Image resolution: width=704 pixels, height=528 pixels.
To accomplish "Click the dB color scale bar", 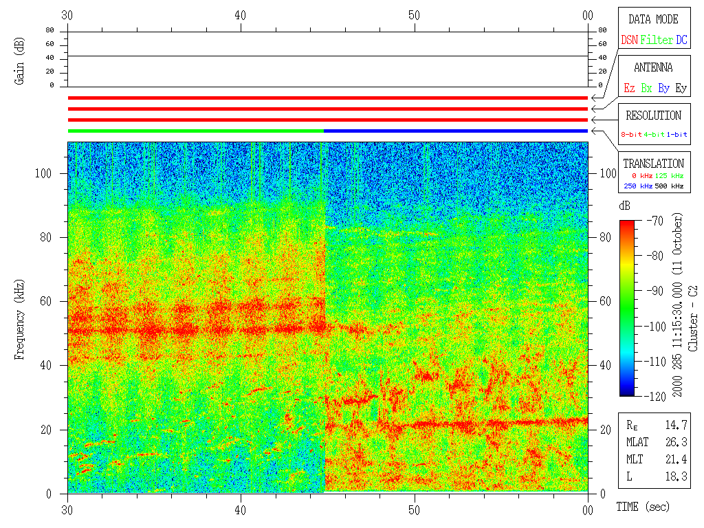I will 627,308.
